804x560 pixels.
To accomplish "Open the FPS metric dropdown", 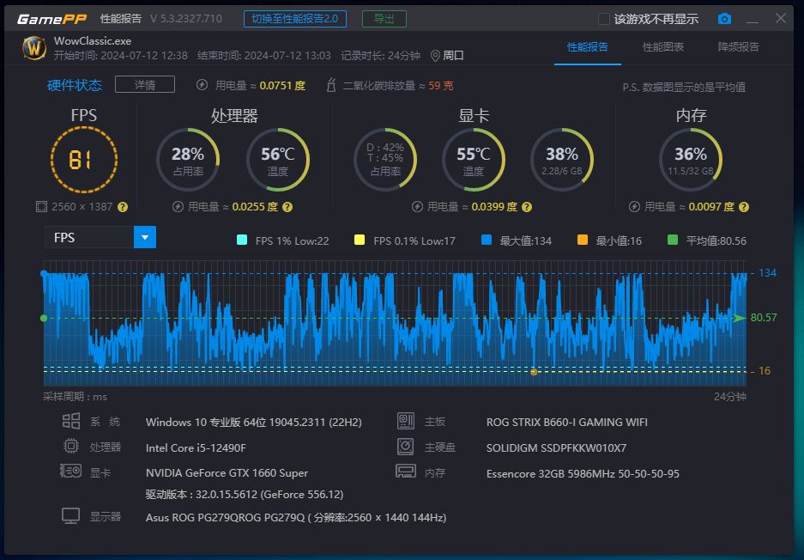I will [143, 237].
